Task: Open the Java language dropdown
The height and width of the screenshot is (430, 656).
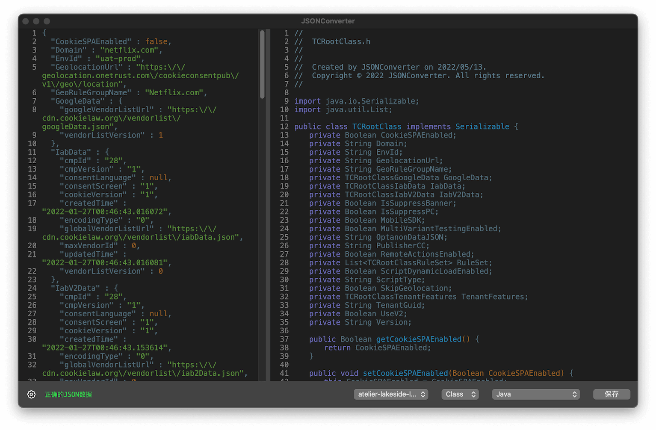Action: pyautogui.click(x=536, y=394)
